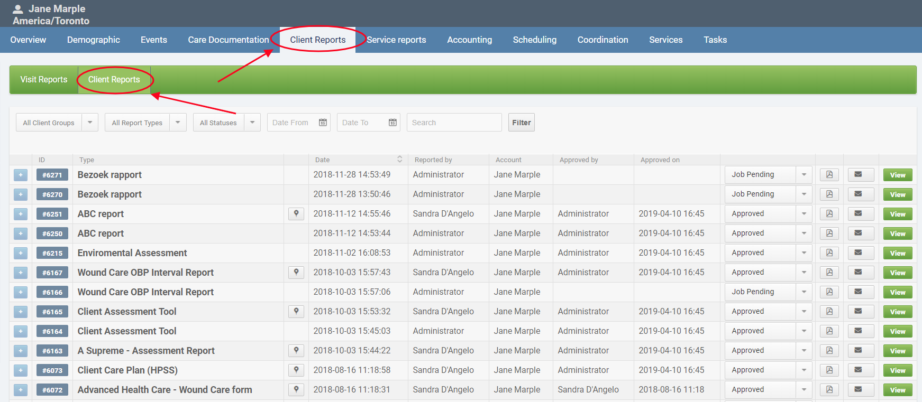Viewport: 922px width, 402px height.
Task: Click into the Search input field
Action: tap(453, 123)
